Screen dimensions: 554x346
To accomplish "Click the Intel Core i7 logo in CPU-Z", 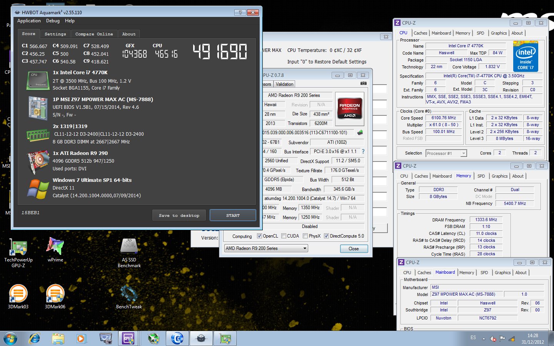I will tap(526, 57).
